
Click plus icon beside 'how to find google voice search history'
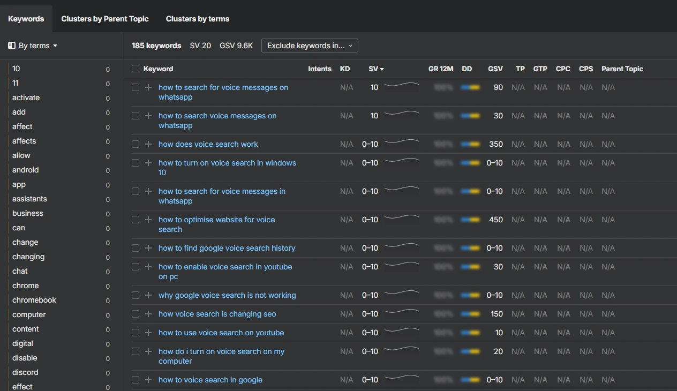[x=148, y=248]
